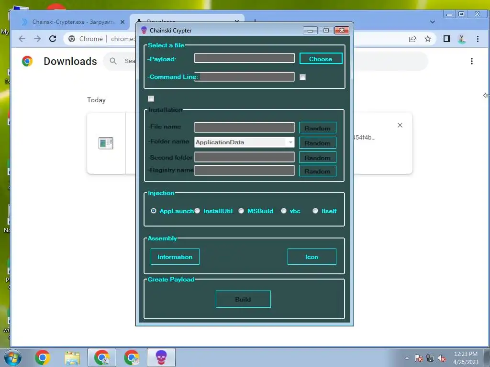This screenshot has width=490, height=367.
Task: Click the muted volume tray icon
Action: click(x=442, y=358)
